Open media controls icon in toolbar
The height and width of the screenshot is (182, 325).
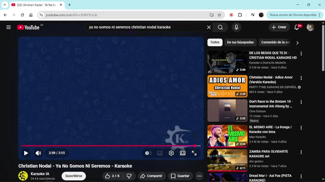[x=253, y=15]
